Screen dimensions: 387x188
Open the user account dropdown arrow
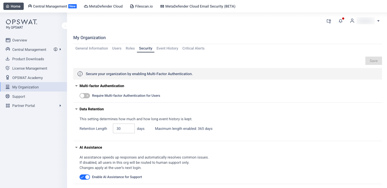(x=378, y=21)
